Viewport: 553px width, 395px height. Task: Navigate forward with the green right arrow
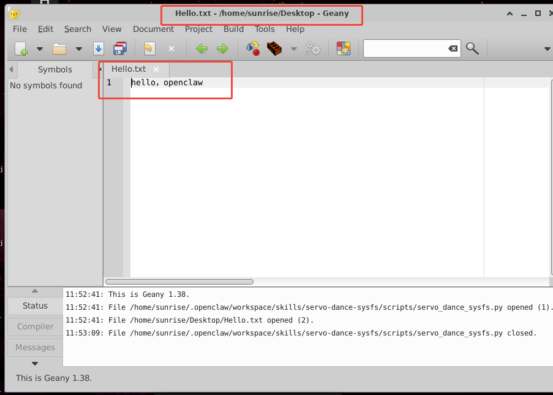click(x=222, y=48)
